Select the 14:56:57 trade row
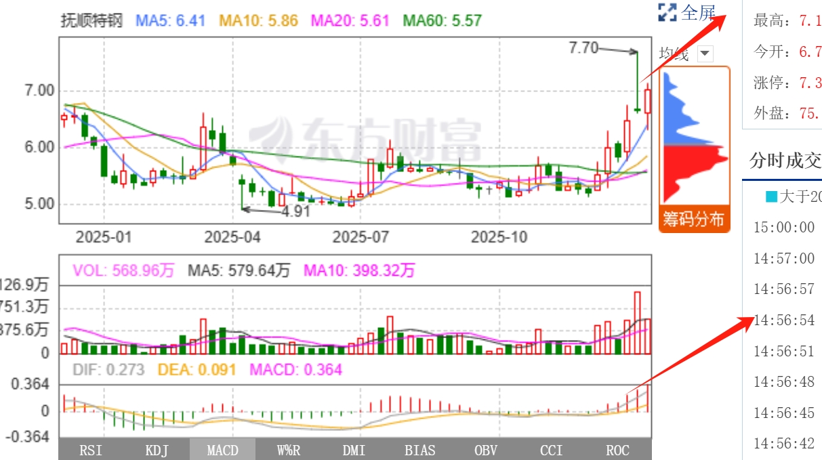The image size is (822, 460). click(x=784, y=289)
